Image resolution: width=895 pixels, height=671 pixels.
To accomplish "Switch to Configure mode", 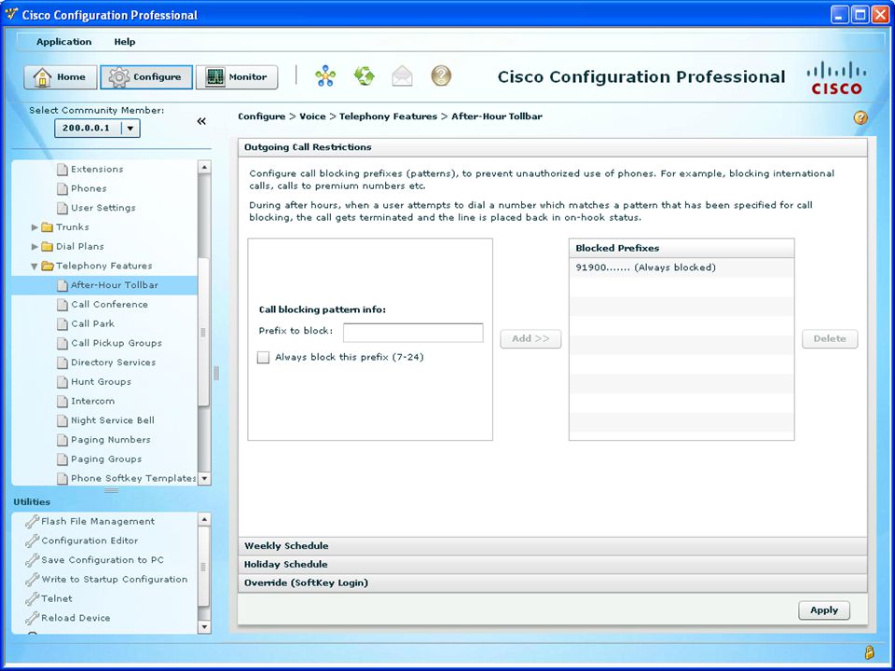I will pos(146,77).
